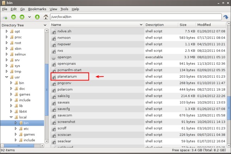Select the tmp folder icon in tree
The height and width of the screenshot is (154, 231).
12,71
